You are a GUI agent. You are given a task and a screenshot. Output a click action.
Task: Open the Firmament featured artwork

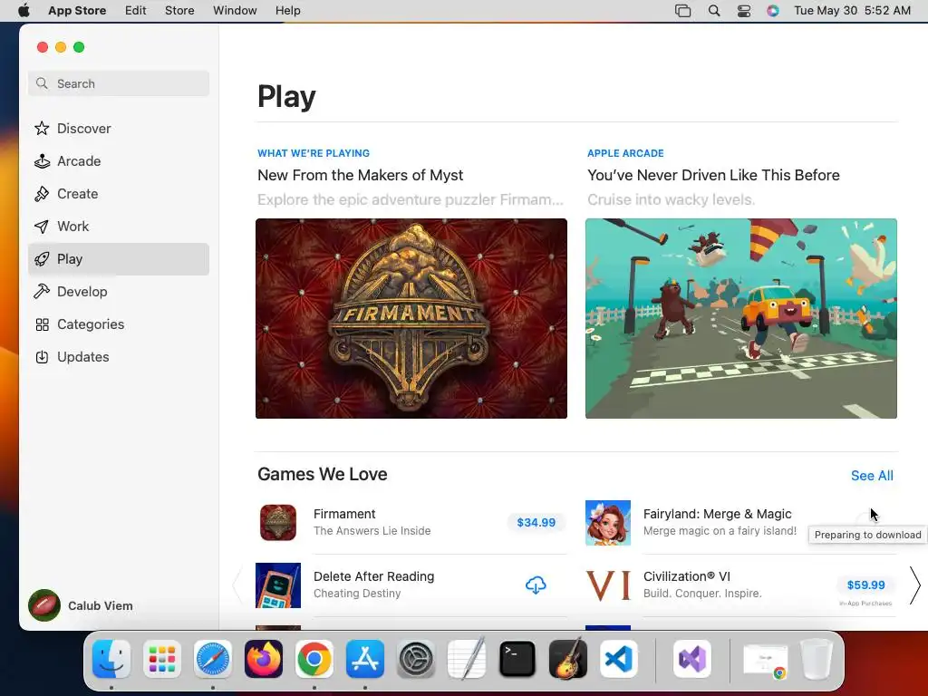point(411,318)
